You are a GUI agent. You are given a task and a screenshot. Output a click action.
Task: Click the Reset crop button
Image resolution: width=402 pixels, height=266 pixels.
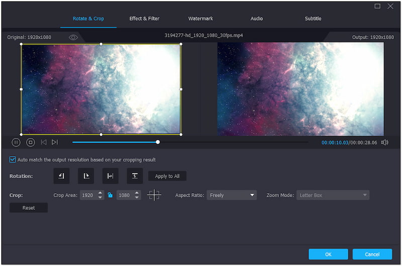point(29,208)
